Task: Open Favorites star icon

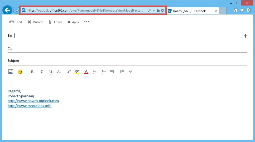Action: coord(242,10)
